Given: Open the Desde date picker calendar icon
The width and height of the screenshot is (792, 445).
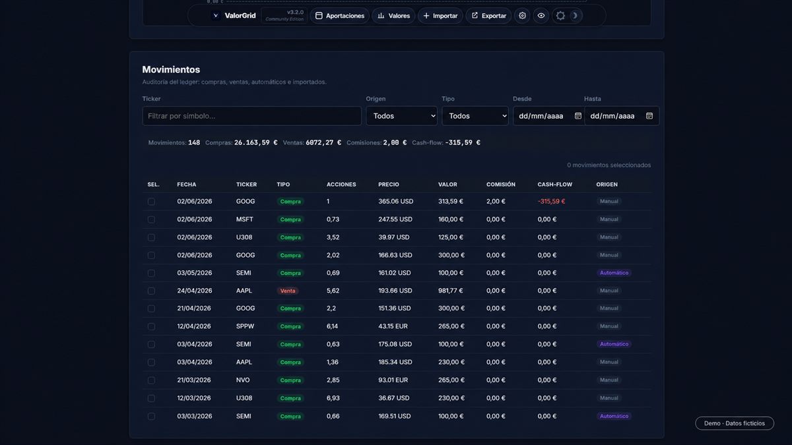Looking at the screenshot, I should 578,115.
